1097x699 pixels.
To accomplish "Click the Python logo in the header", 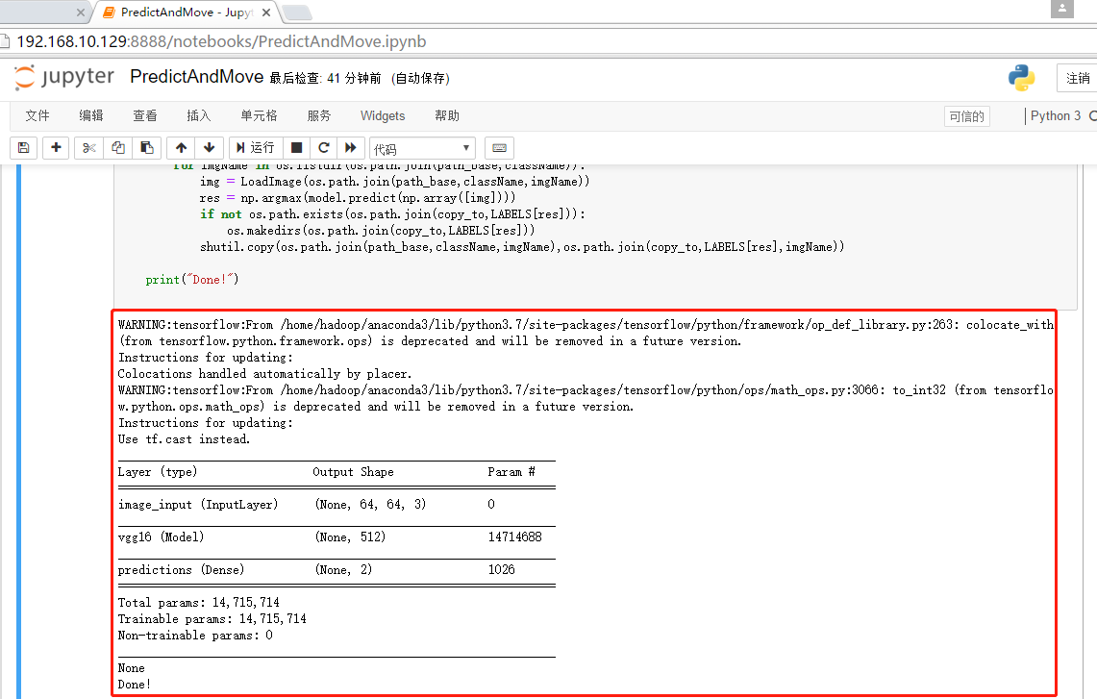I will [x=1021, y=76].
